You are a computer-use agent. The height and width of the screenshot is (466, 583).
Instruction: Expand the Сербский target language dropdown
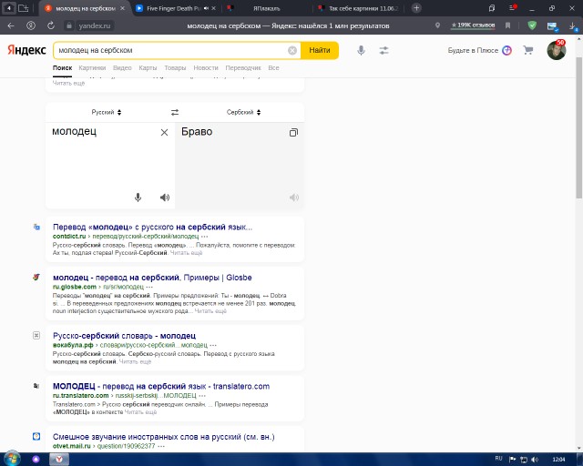pyautogui.click(x=243, y=112)
